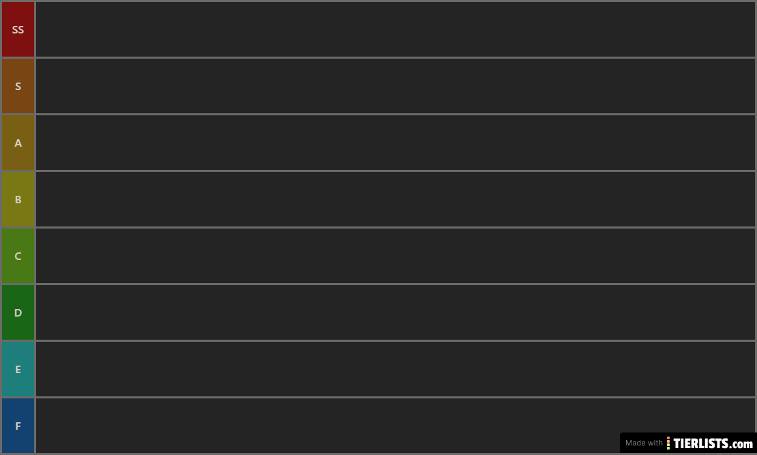Image resolution: width=757 pixels, height=455 pixels.
Task: Click the "SS" text in top tier
Action: point(18,29)
